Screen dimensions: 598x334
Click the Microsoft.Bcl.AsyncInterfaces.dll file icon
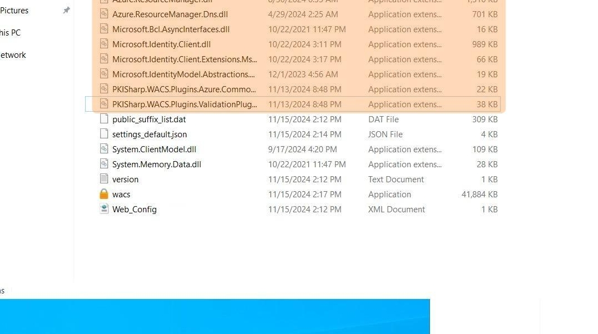pyautogui.click(x=103, y=28)
